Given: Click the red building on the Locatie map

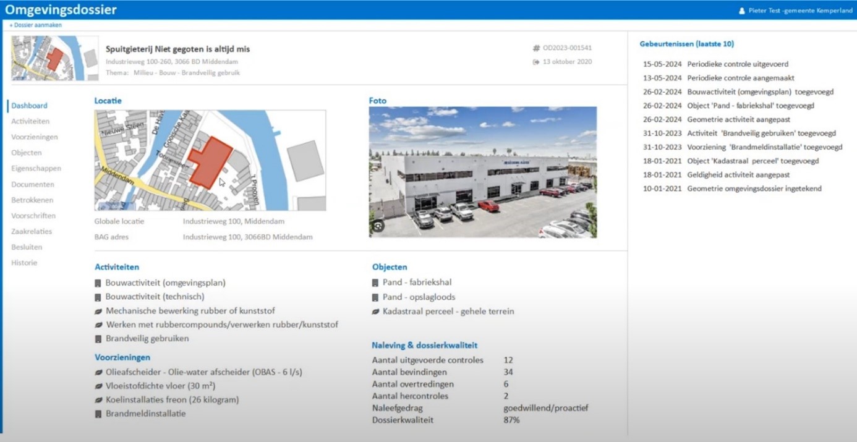Looking at the screenshot, I should click(x=209, y=162).
